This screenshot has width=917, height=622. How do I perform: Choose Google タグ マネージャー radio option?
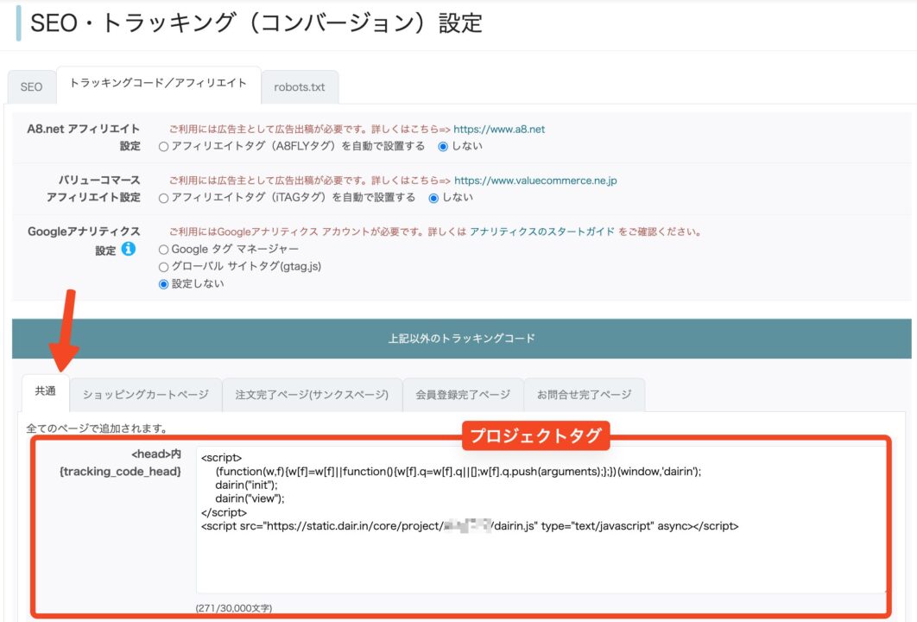(x=164, y=250)
